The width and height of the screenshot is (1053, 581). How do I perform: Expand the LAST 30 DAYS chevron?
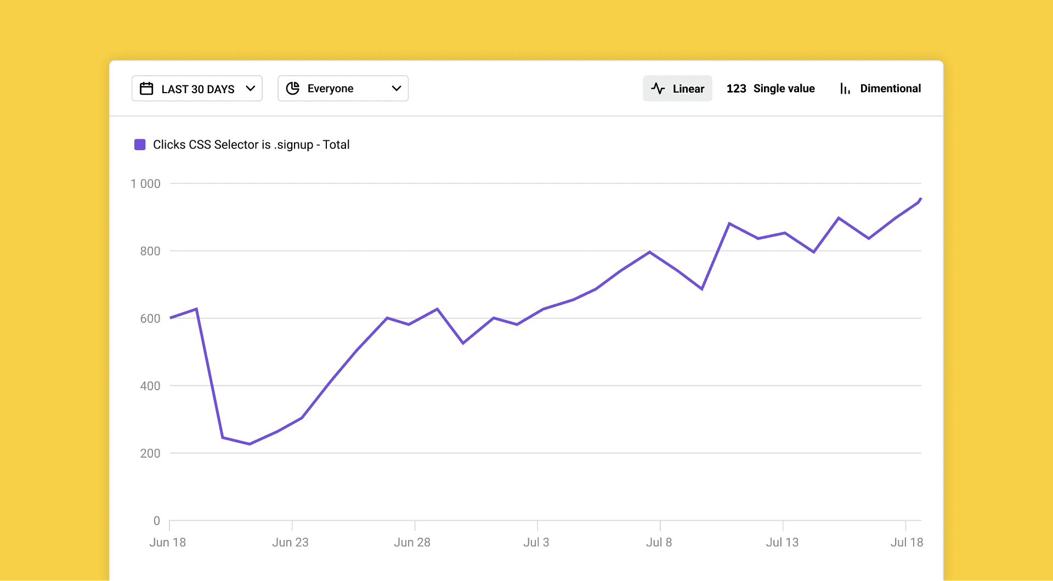click(251, 89)
